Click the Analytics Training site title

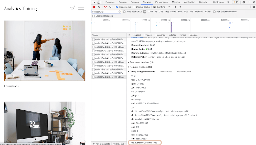point(20,8)
